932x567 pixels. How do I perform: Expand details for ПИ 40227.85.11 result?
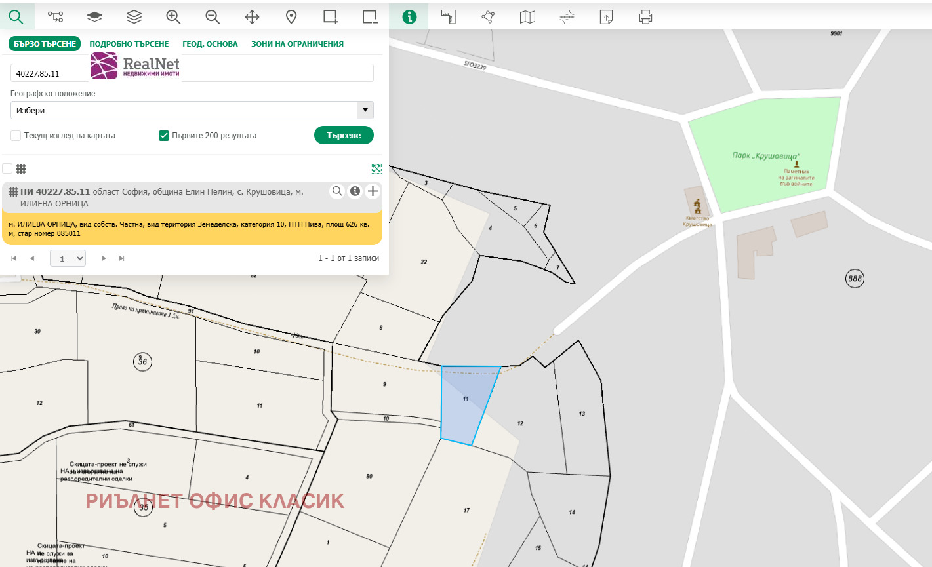(355, 191)
